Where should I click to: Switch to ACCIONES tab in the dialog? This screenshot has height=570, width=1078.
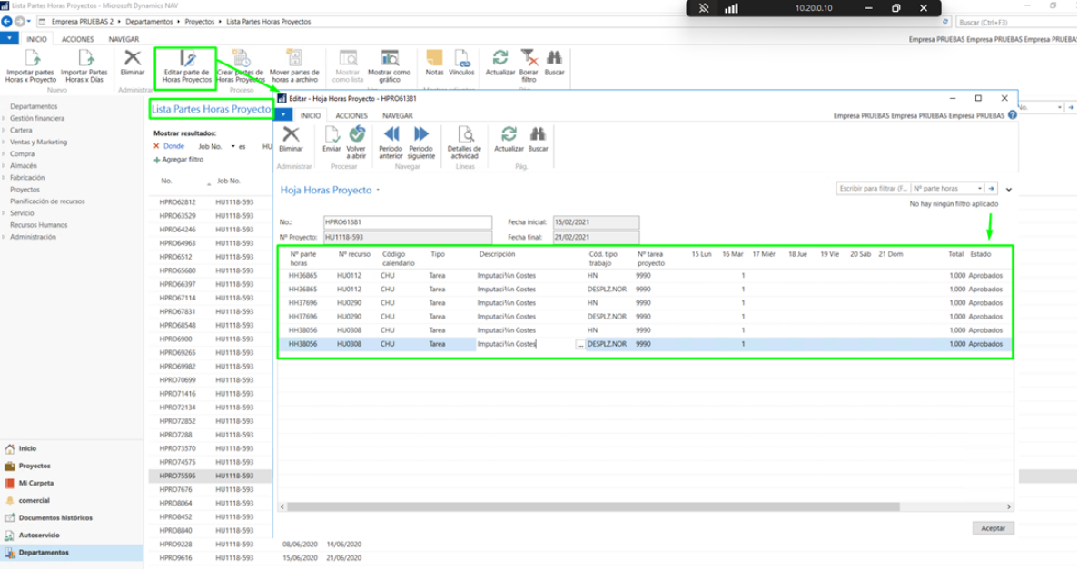(x=351, y=115)
